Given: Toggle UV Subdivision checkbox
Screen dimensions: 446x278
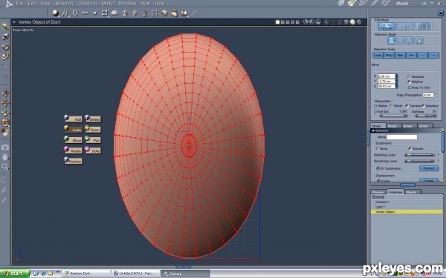Looking at the screenshot, I should point(378,168).
